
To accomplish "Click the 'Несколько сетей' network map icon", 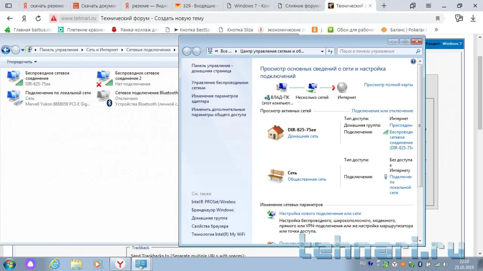I will coord(312,87).
